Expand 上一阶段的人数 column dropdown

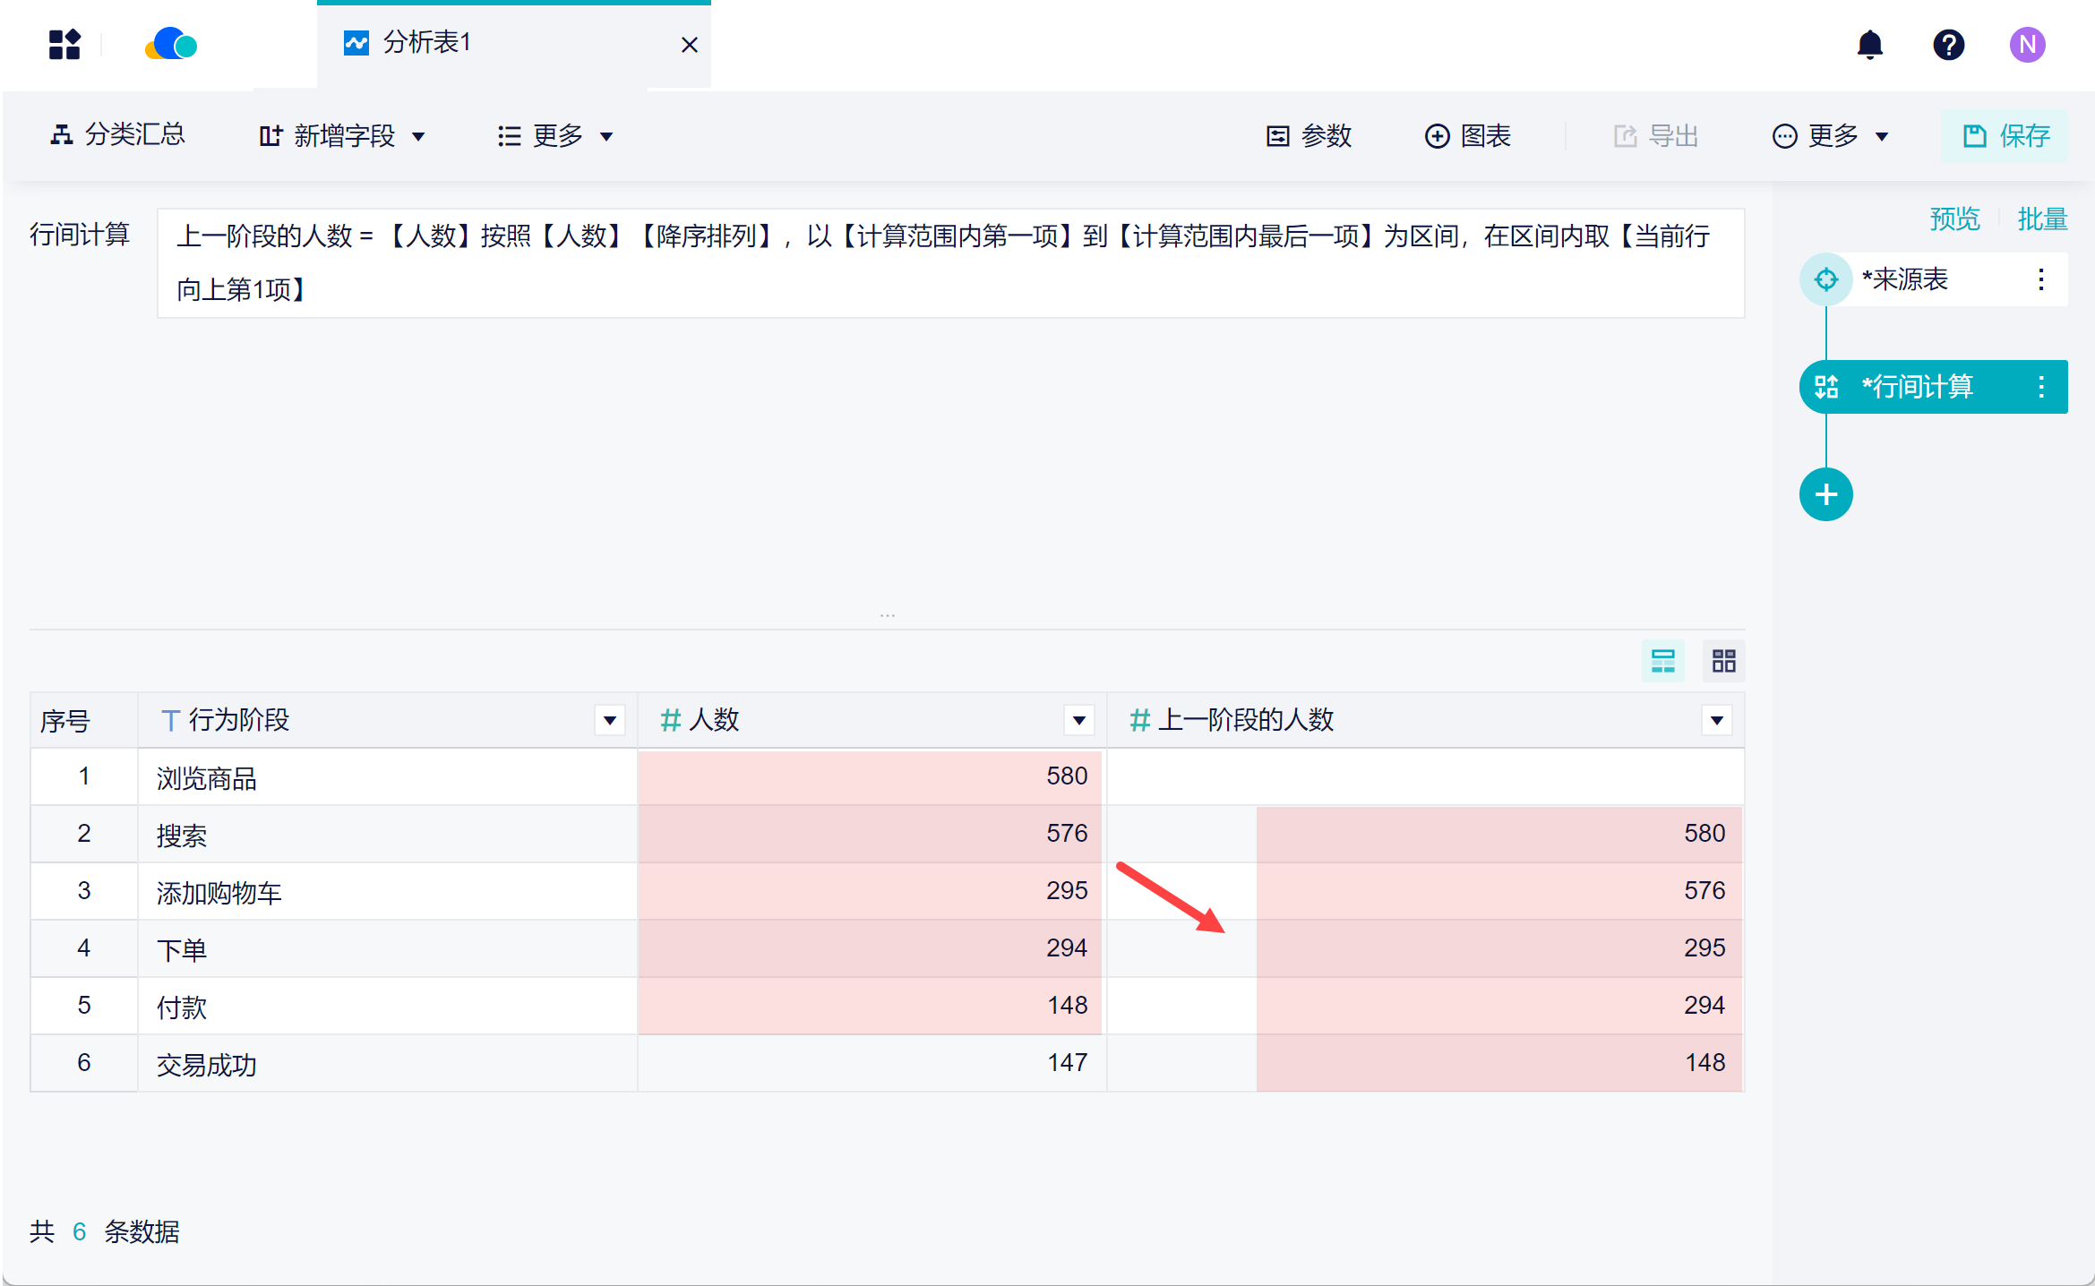(1716, 720)
